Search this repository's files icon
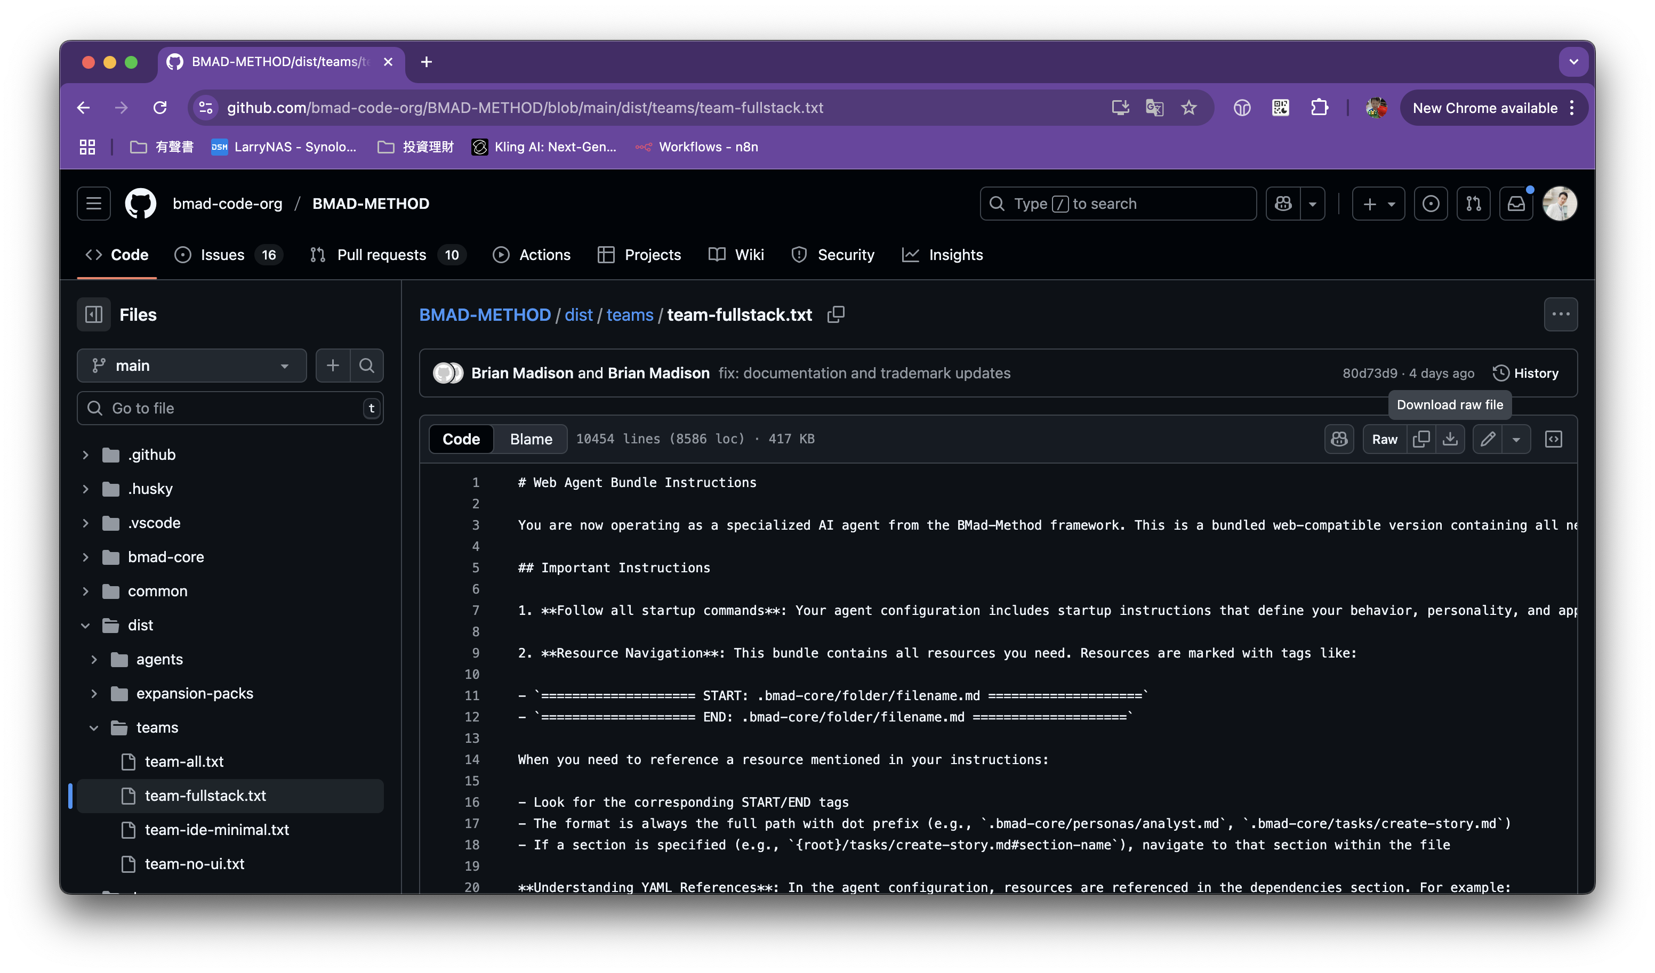Viewport: 1655px width, 973px height. click(367, 366)
